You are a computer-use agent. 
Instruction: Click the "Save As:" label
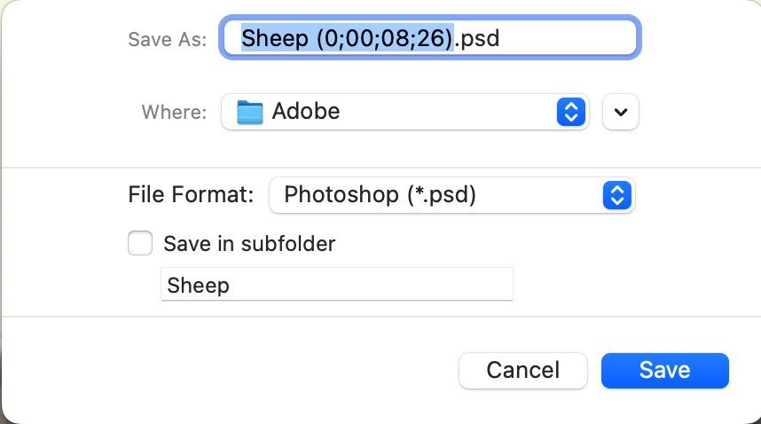168,39
